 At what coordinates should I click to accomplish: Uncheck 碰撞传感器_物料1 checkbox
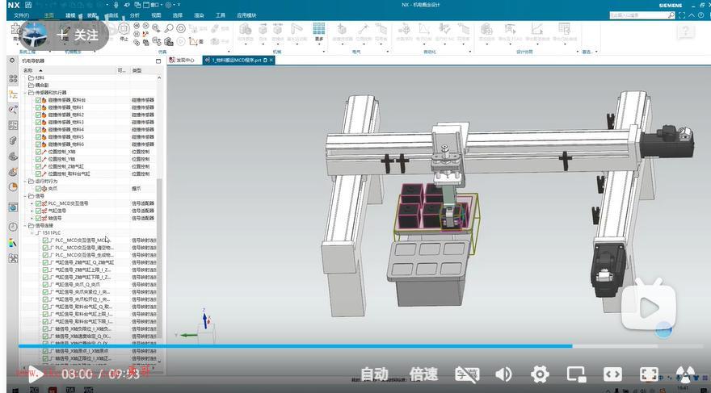[x=39, y=107]
